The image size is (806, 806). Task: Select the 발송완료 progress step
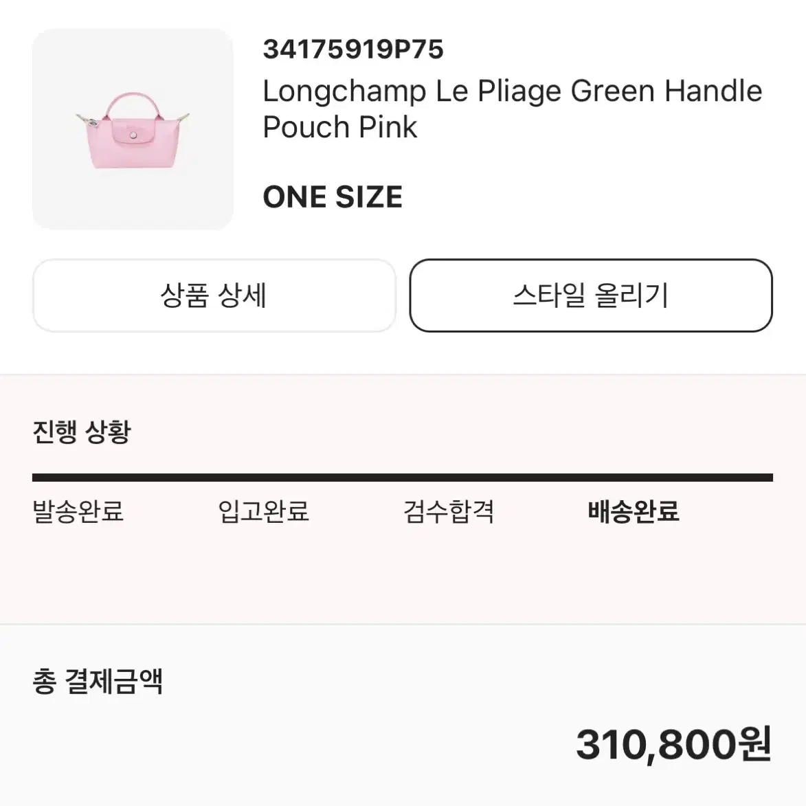pos(78,511)
